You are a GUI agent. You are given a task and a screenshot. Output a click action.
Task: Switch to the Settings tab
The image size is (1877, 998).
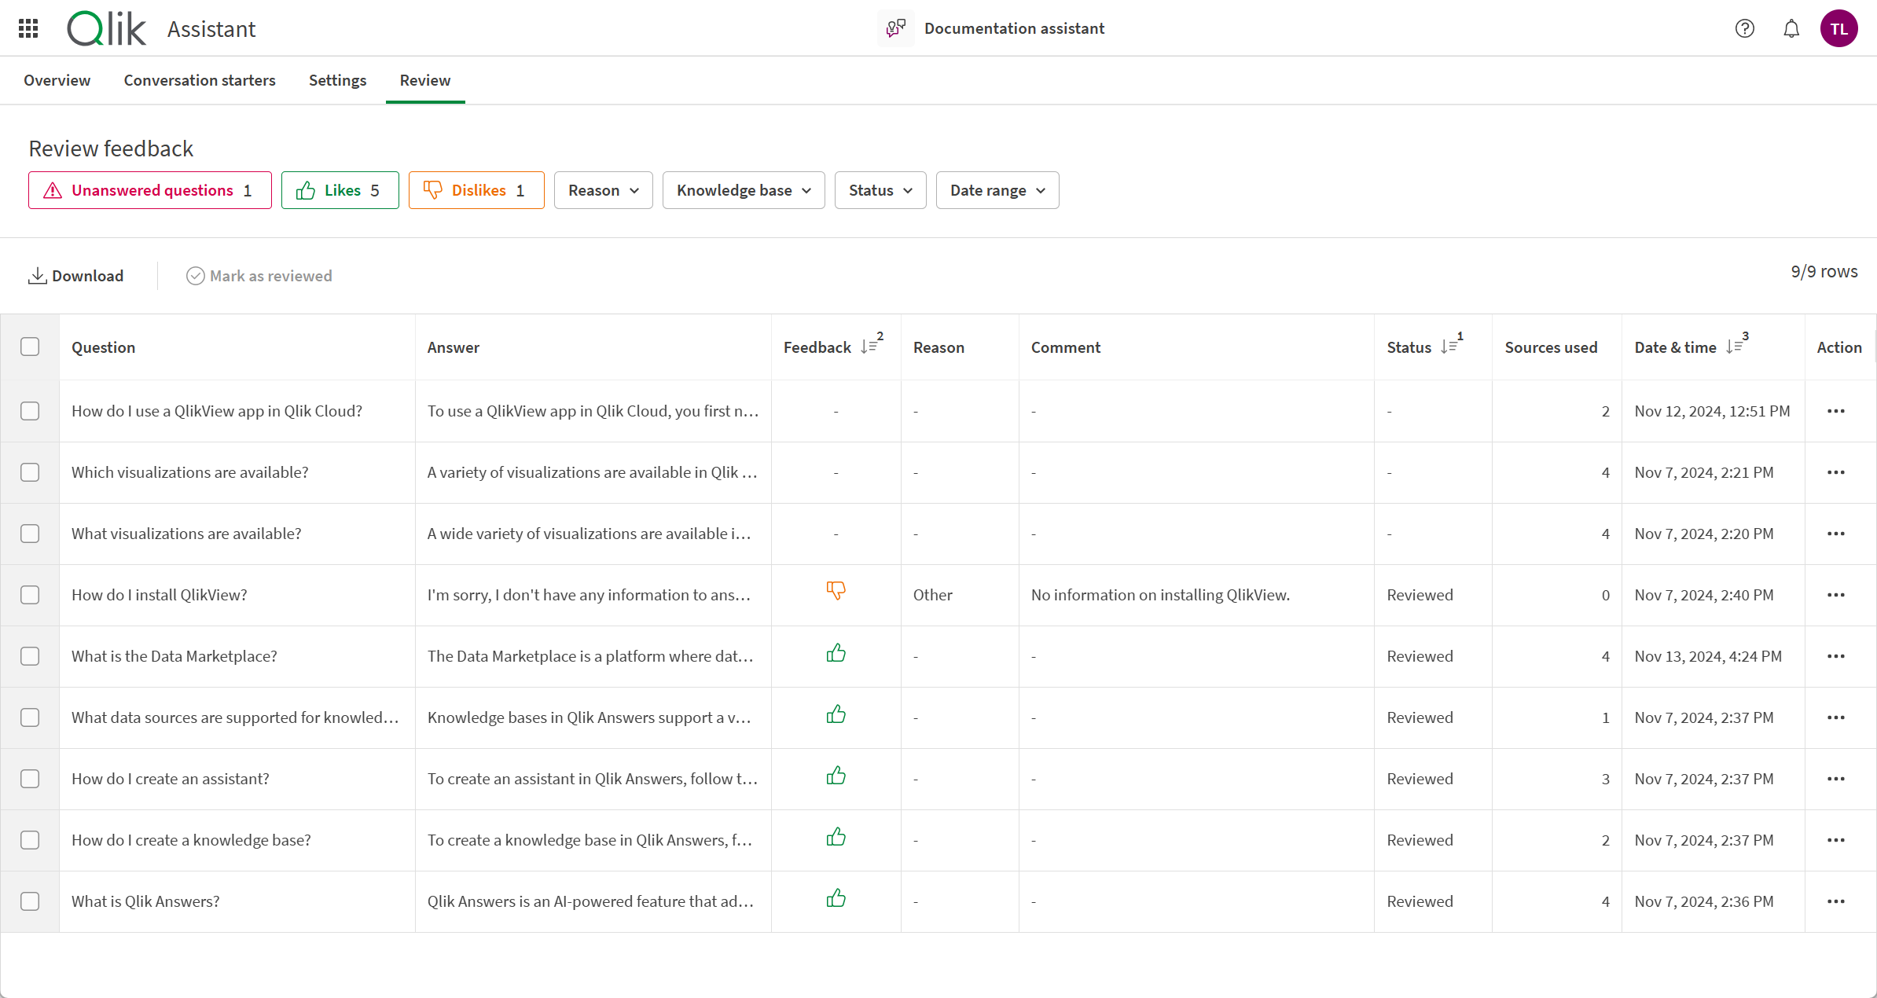coord(338,79)
